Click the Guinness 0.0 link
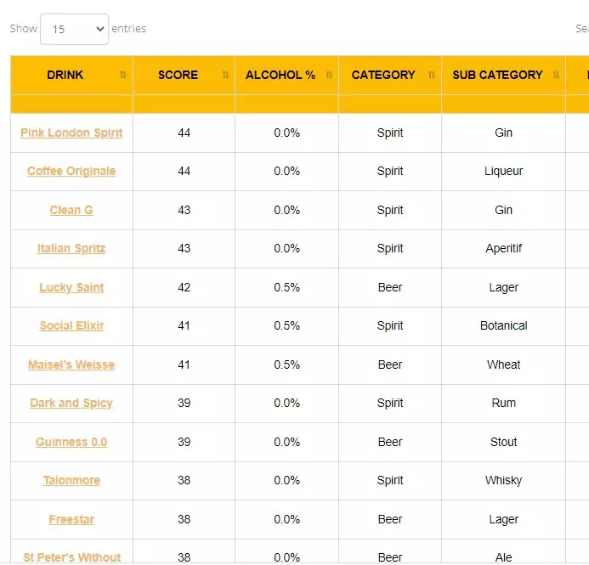Screen dimensions: 589x565 point(71,443)
